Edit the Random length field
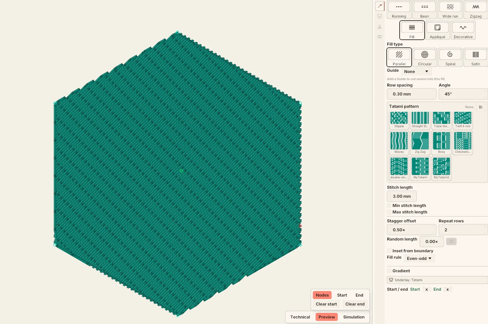Image resolution: width=488 pixels, height=324 pixels. click(431, 241)
